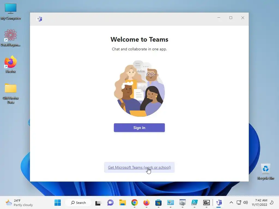279x209 pixels.
Task: Close the Teams welcome window
Action: click(242, 18)
